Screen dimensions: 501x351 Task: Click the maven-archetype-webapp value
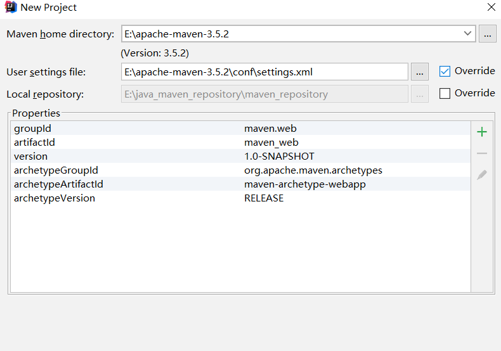pos(305,184)
